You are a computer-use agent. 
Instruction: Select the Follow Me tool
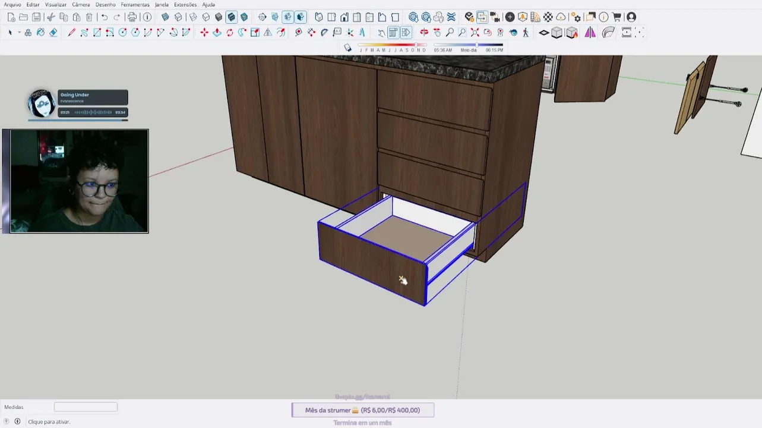click(x=242, y=33)
